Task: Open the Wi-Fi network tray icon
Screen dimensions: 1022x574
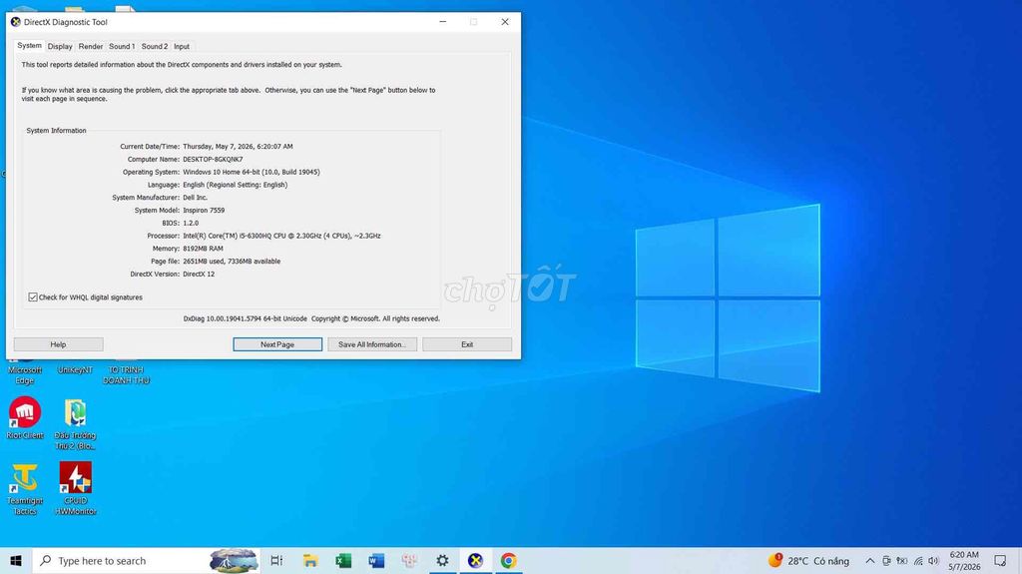Action: tap(918, 560)
